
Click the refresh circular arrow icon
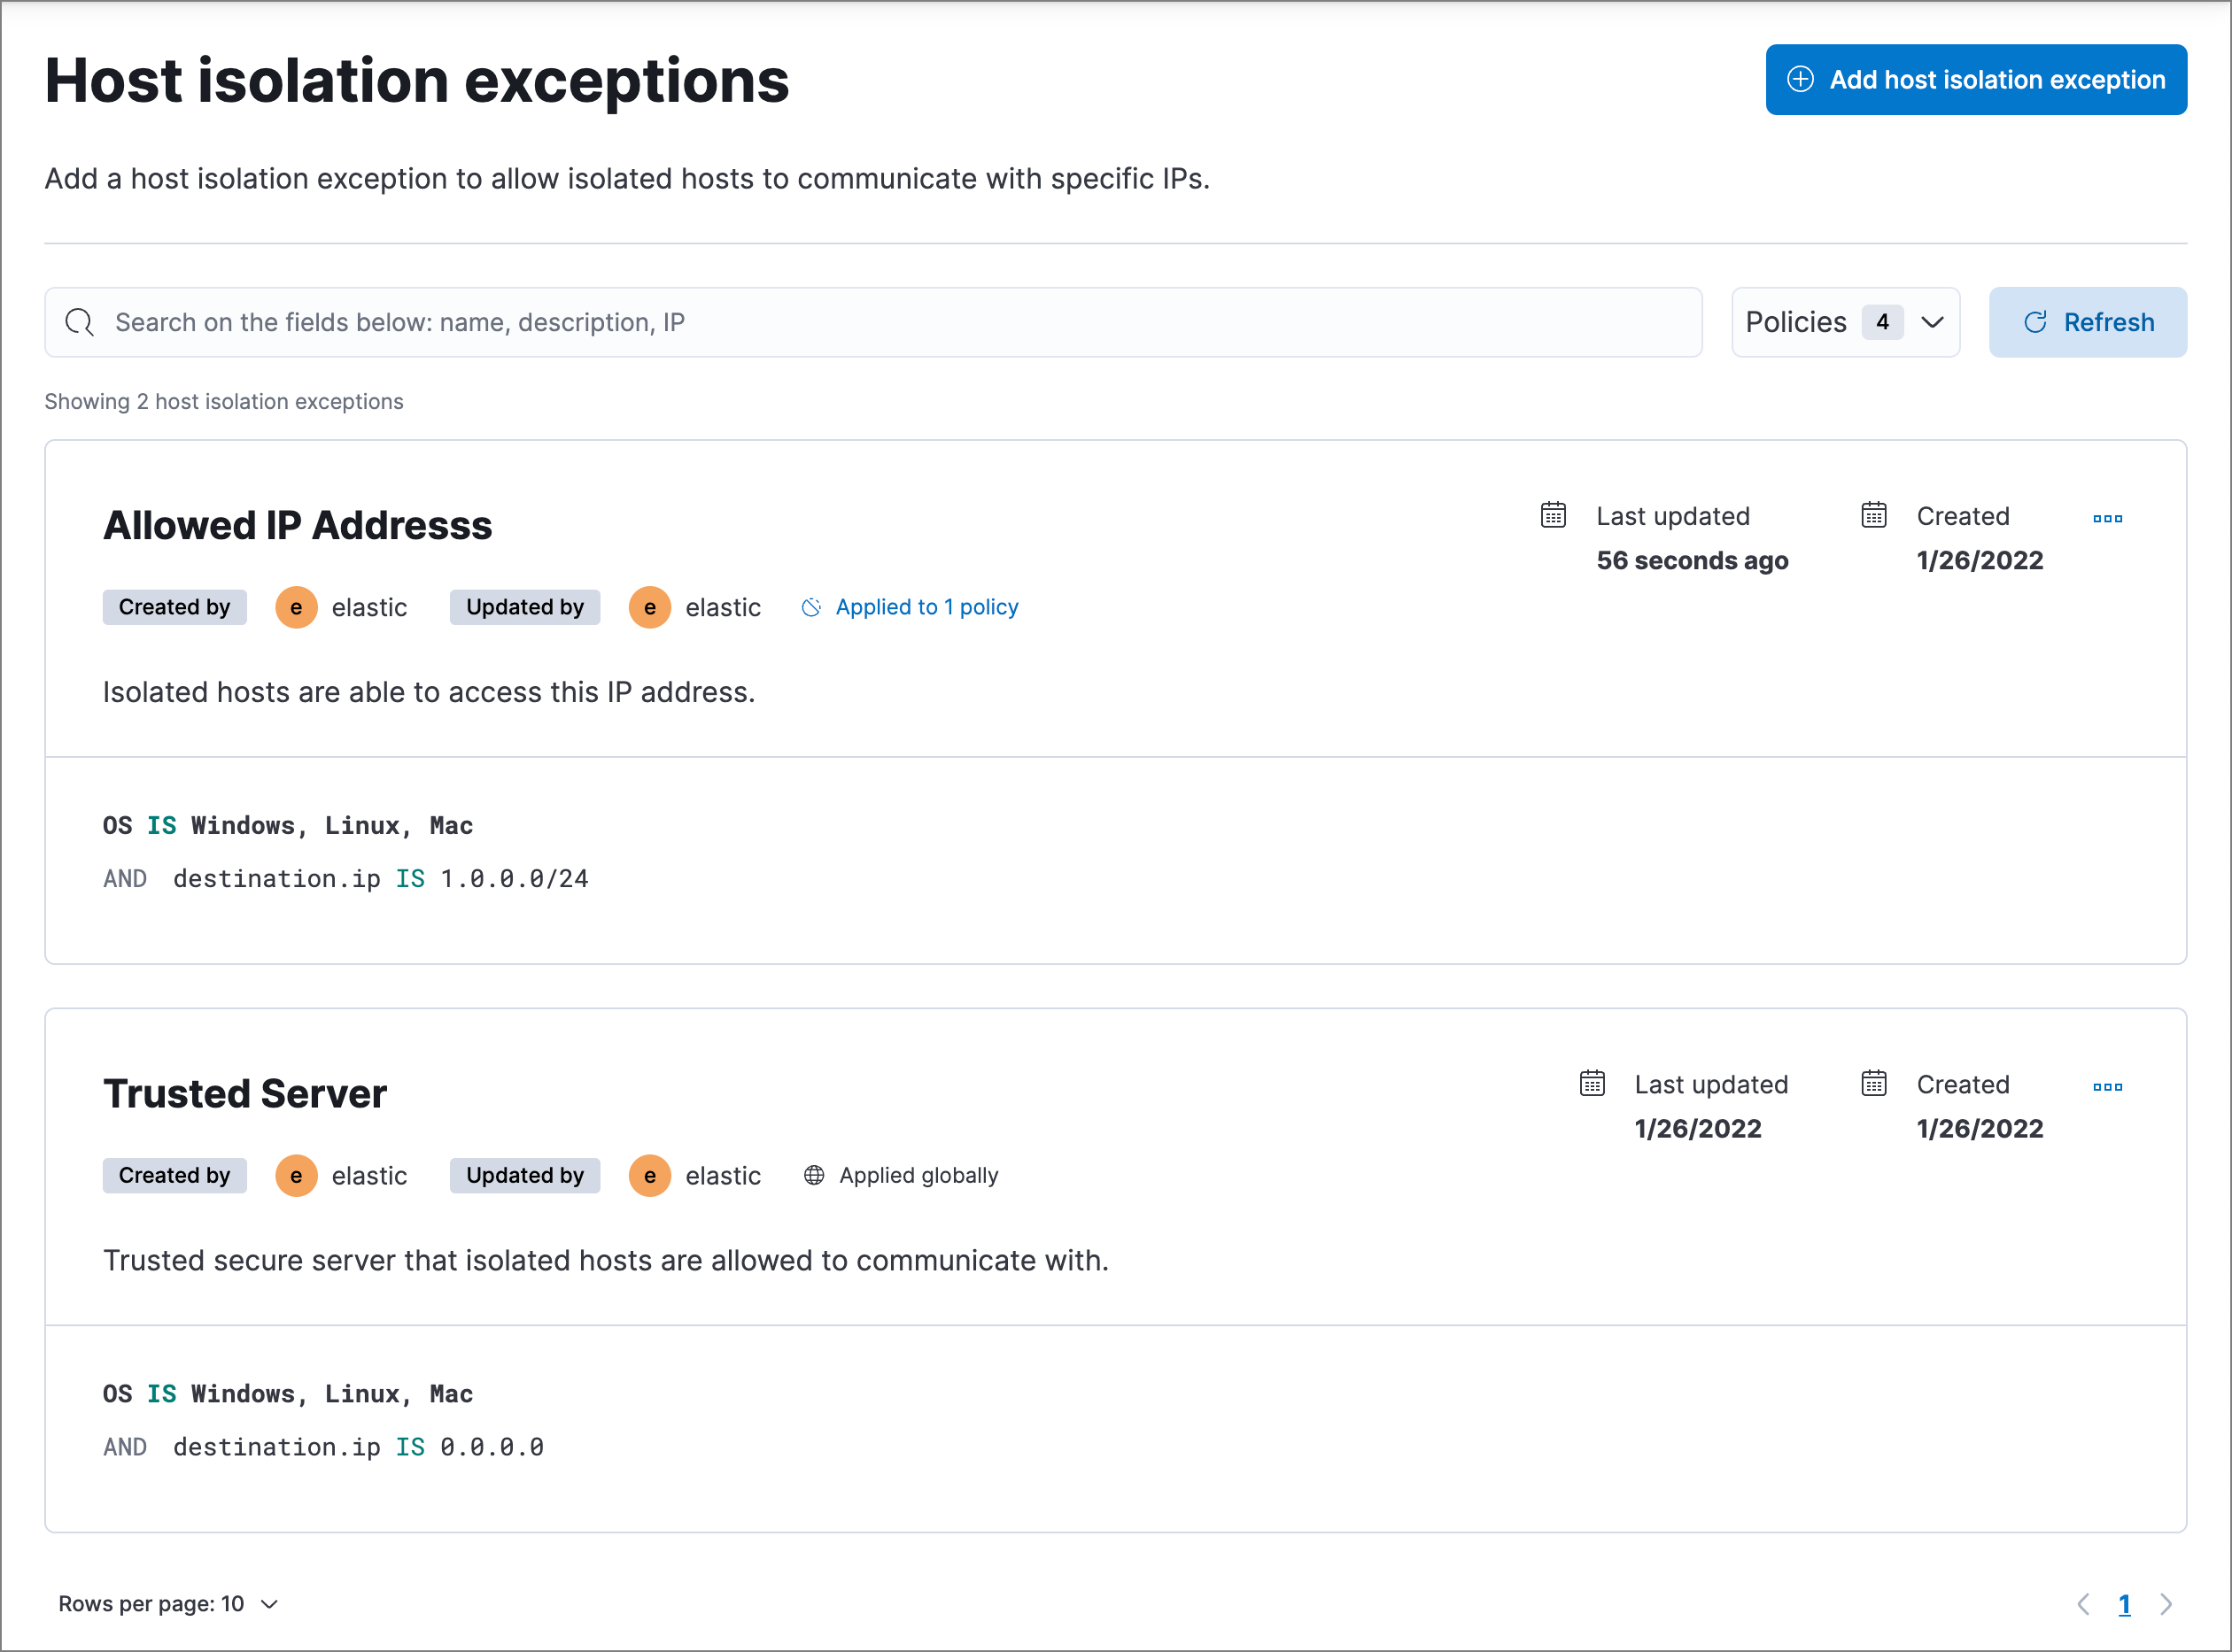coord(2037,322)
